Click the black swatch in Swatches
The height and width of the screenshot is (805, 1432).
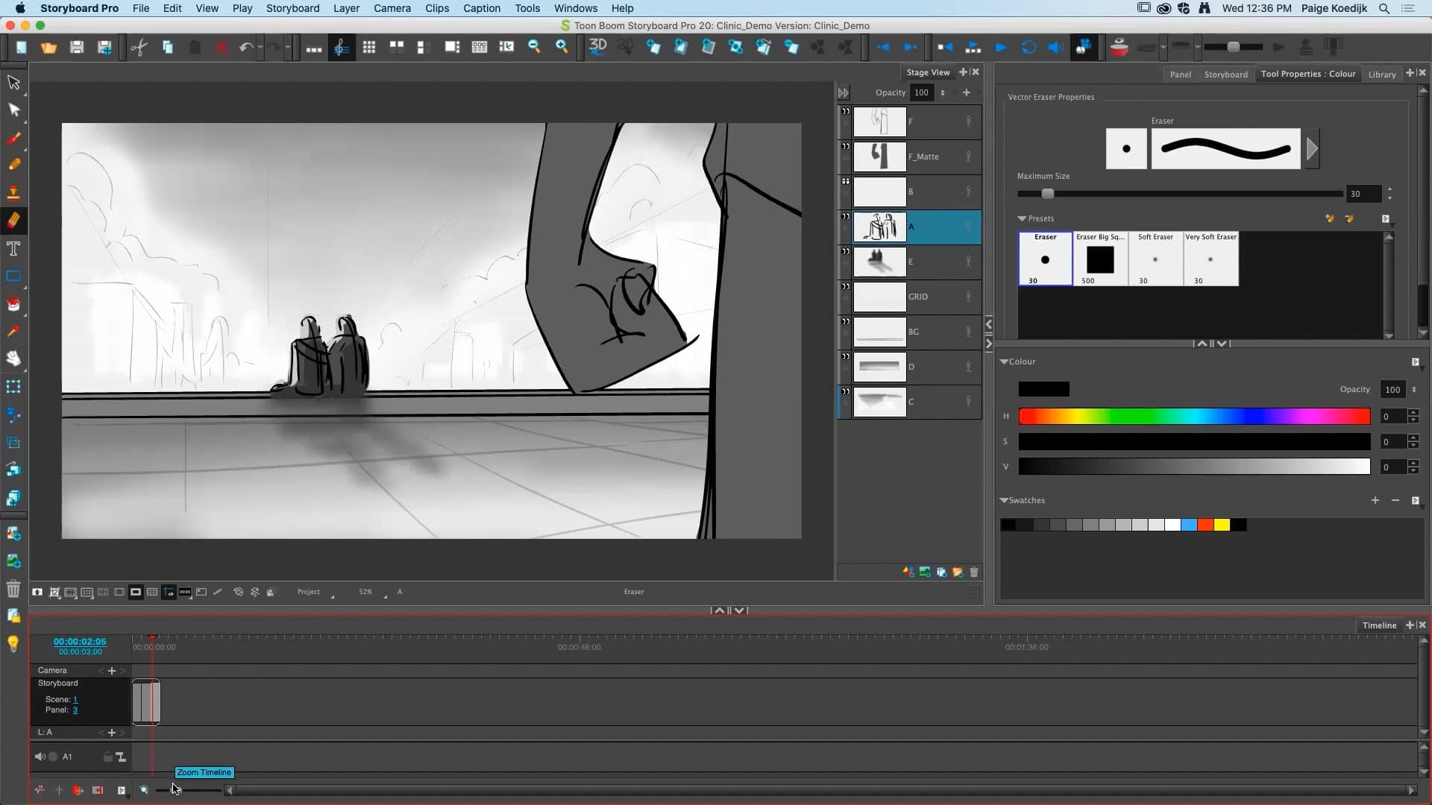click(1009, 525)
